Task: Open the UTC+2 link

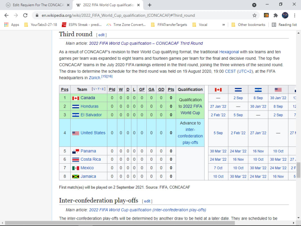Action: pyautogui.click(x=245, y=71)
